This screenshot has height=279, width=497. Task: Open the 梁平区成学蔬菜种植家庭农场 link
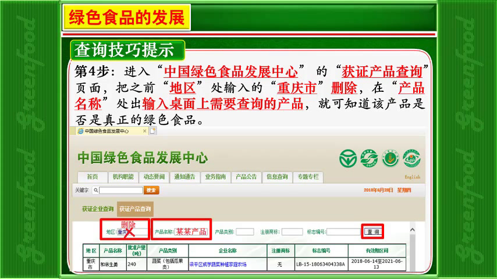[218, 264]
